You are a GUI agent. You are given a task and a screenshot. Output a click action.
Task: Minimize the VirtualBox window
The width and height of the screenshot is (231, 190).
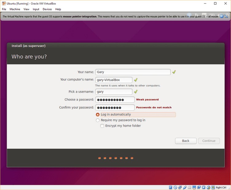(x=205, y=3)
